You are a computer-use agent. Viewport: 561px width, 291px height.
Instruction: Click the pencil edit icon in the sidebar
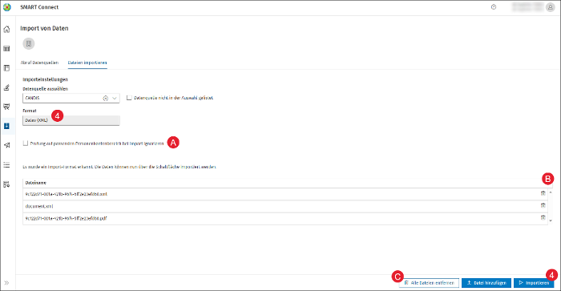point(6,87)
